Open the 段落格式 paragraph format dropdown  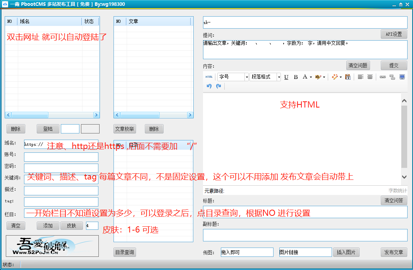(279, 77)
